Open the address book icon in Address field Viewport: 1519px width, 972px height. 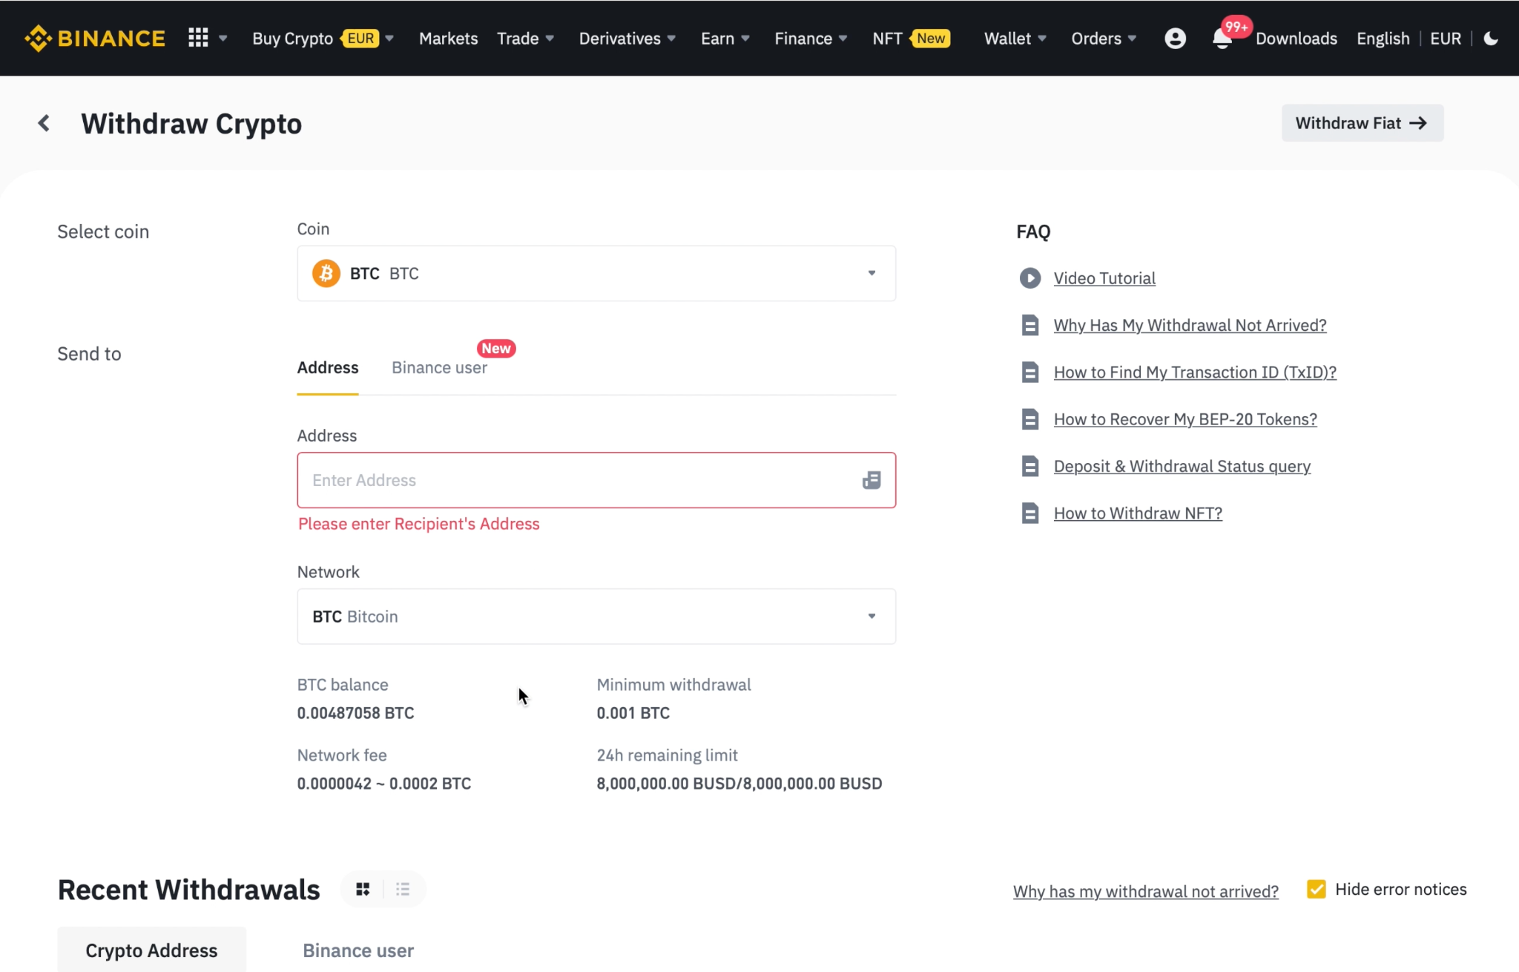[x=871, y=480]
